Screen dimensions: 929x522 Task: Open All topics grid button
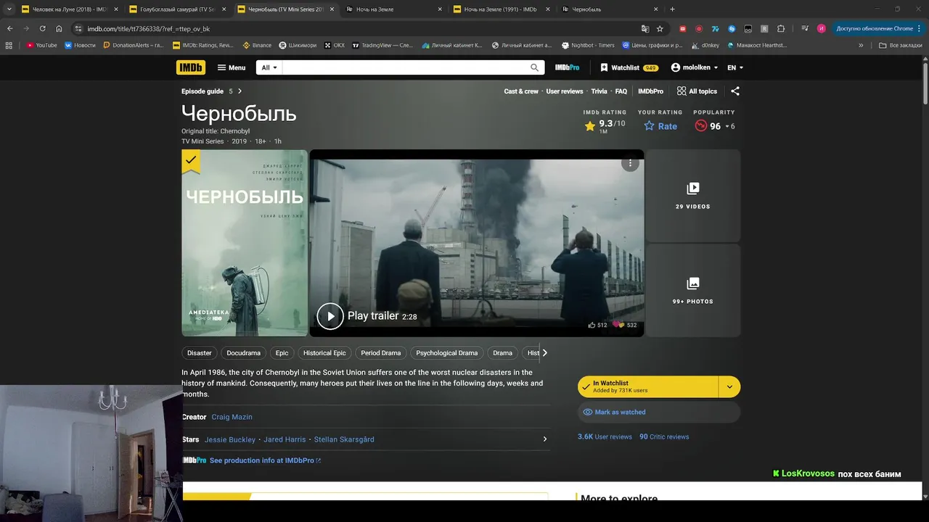point(697,91)
